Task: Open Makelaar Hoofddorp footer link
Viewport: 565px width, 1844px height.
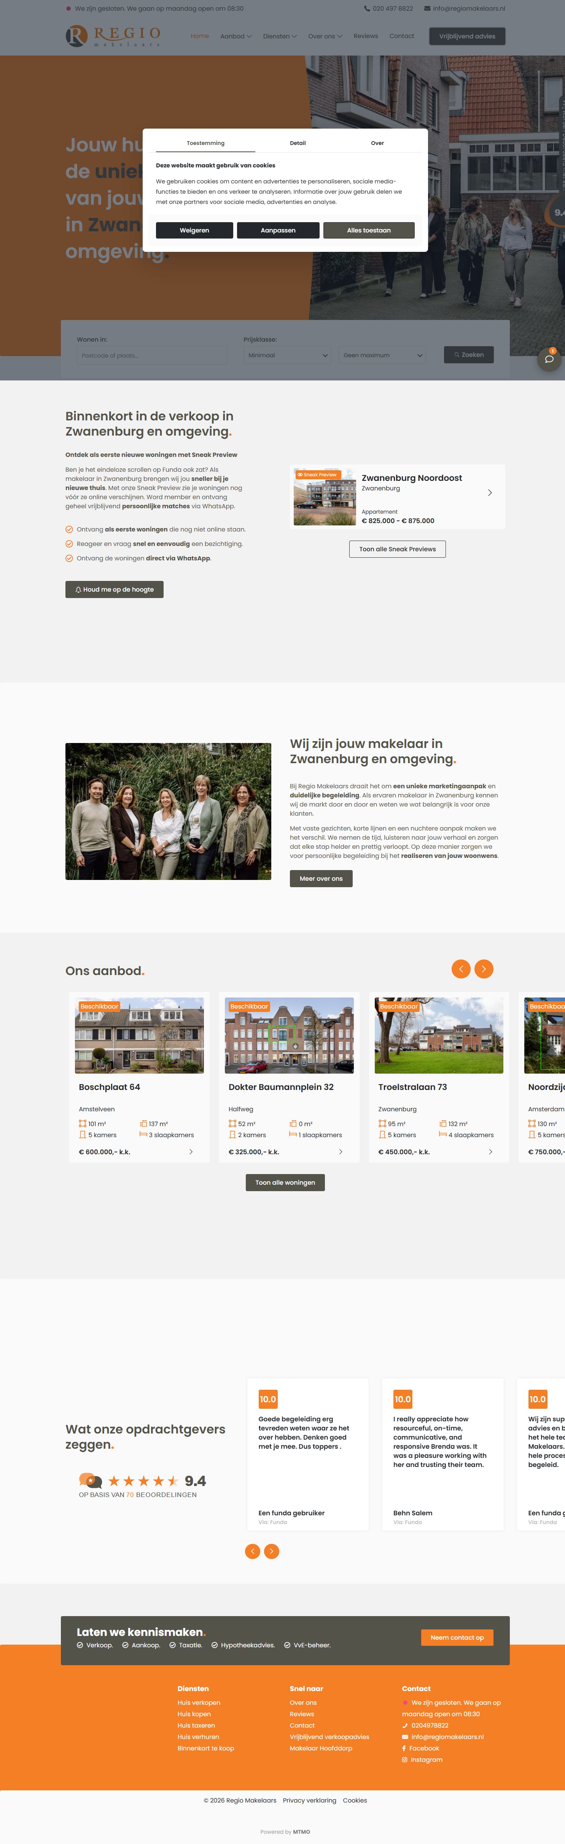Action: 321,1748
